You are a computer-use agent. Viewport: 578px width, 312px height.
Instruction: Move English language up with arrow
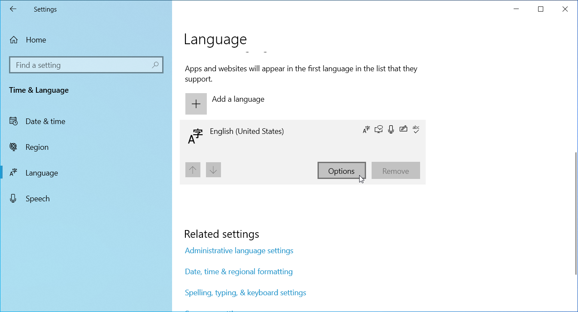[193, 170]
